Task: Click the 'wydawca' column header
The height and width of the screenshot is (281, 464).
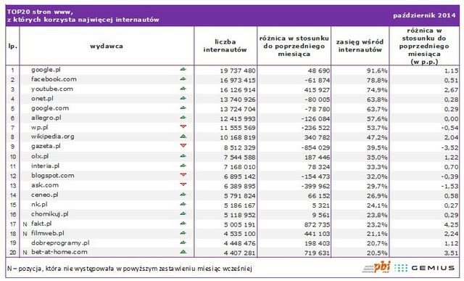Action: coord(107,46)
